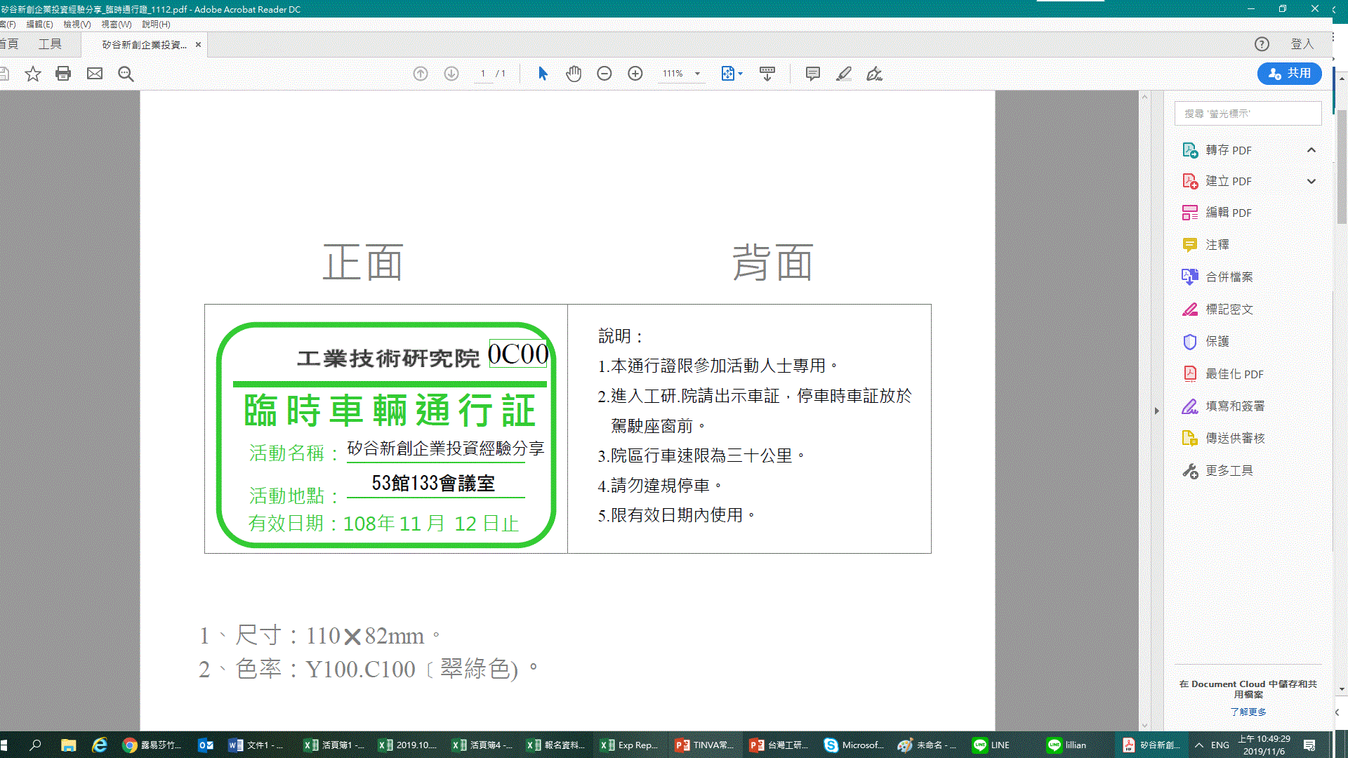Click the bookmark star icon

[33, 74]
